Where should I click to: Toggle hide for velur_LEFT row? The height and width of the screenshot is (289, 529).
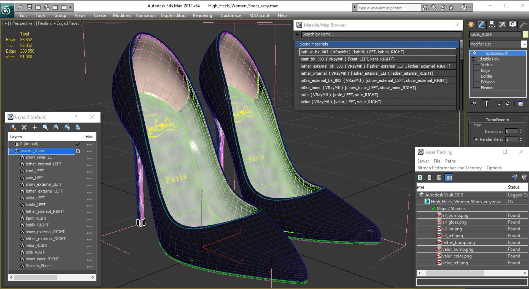89,199
